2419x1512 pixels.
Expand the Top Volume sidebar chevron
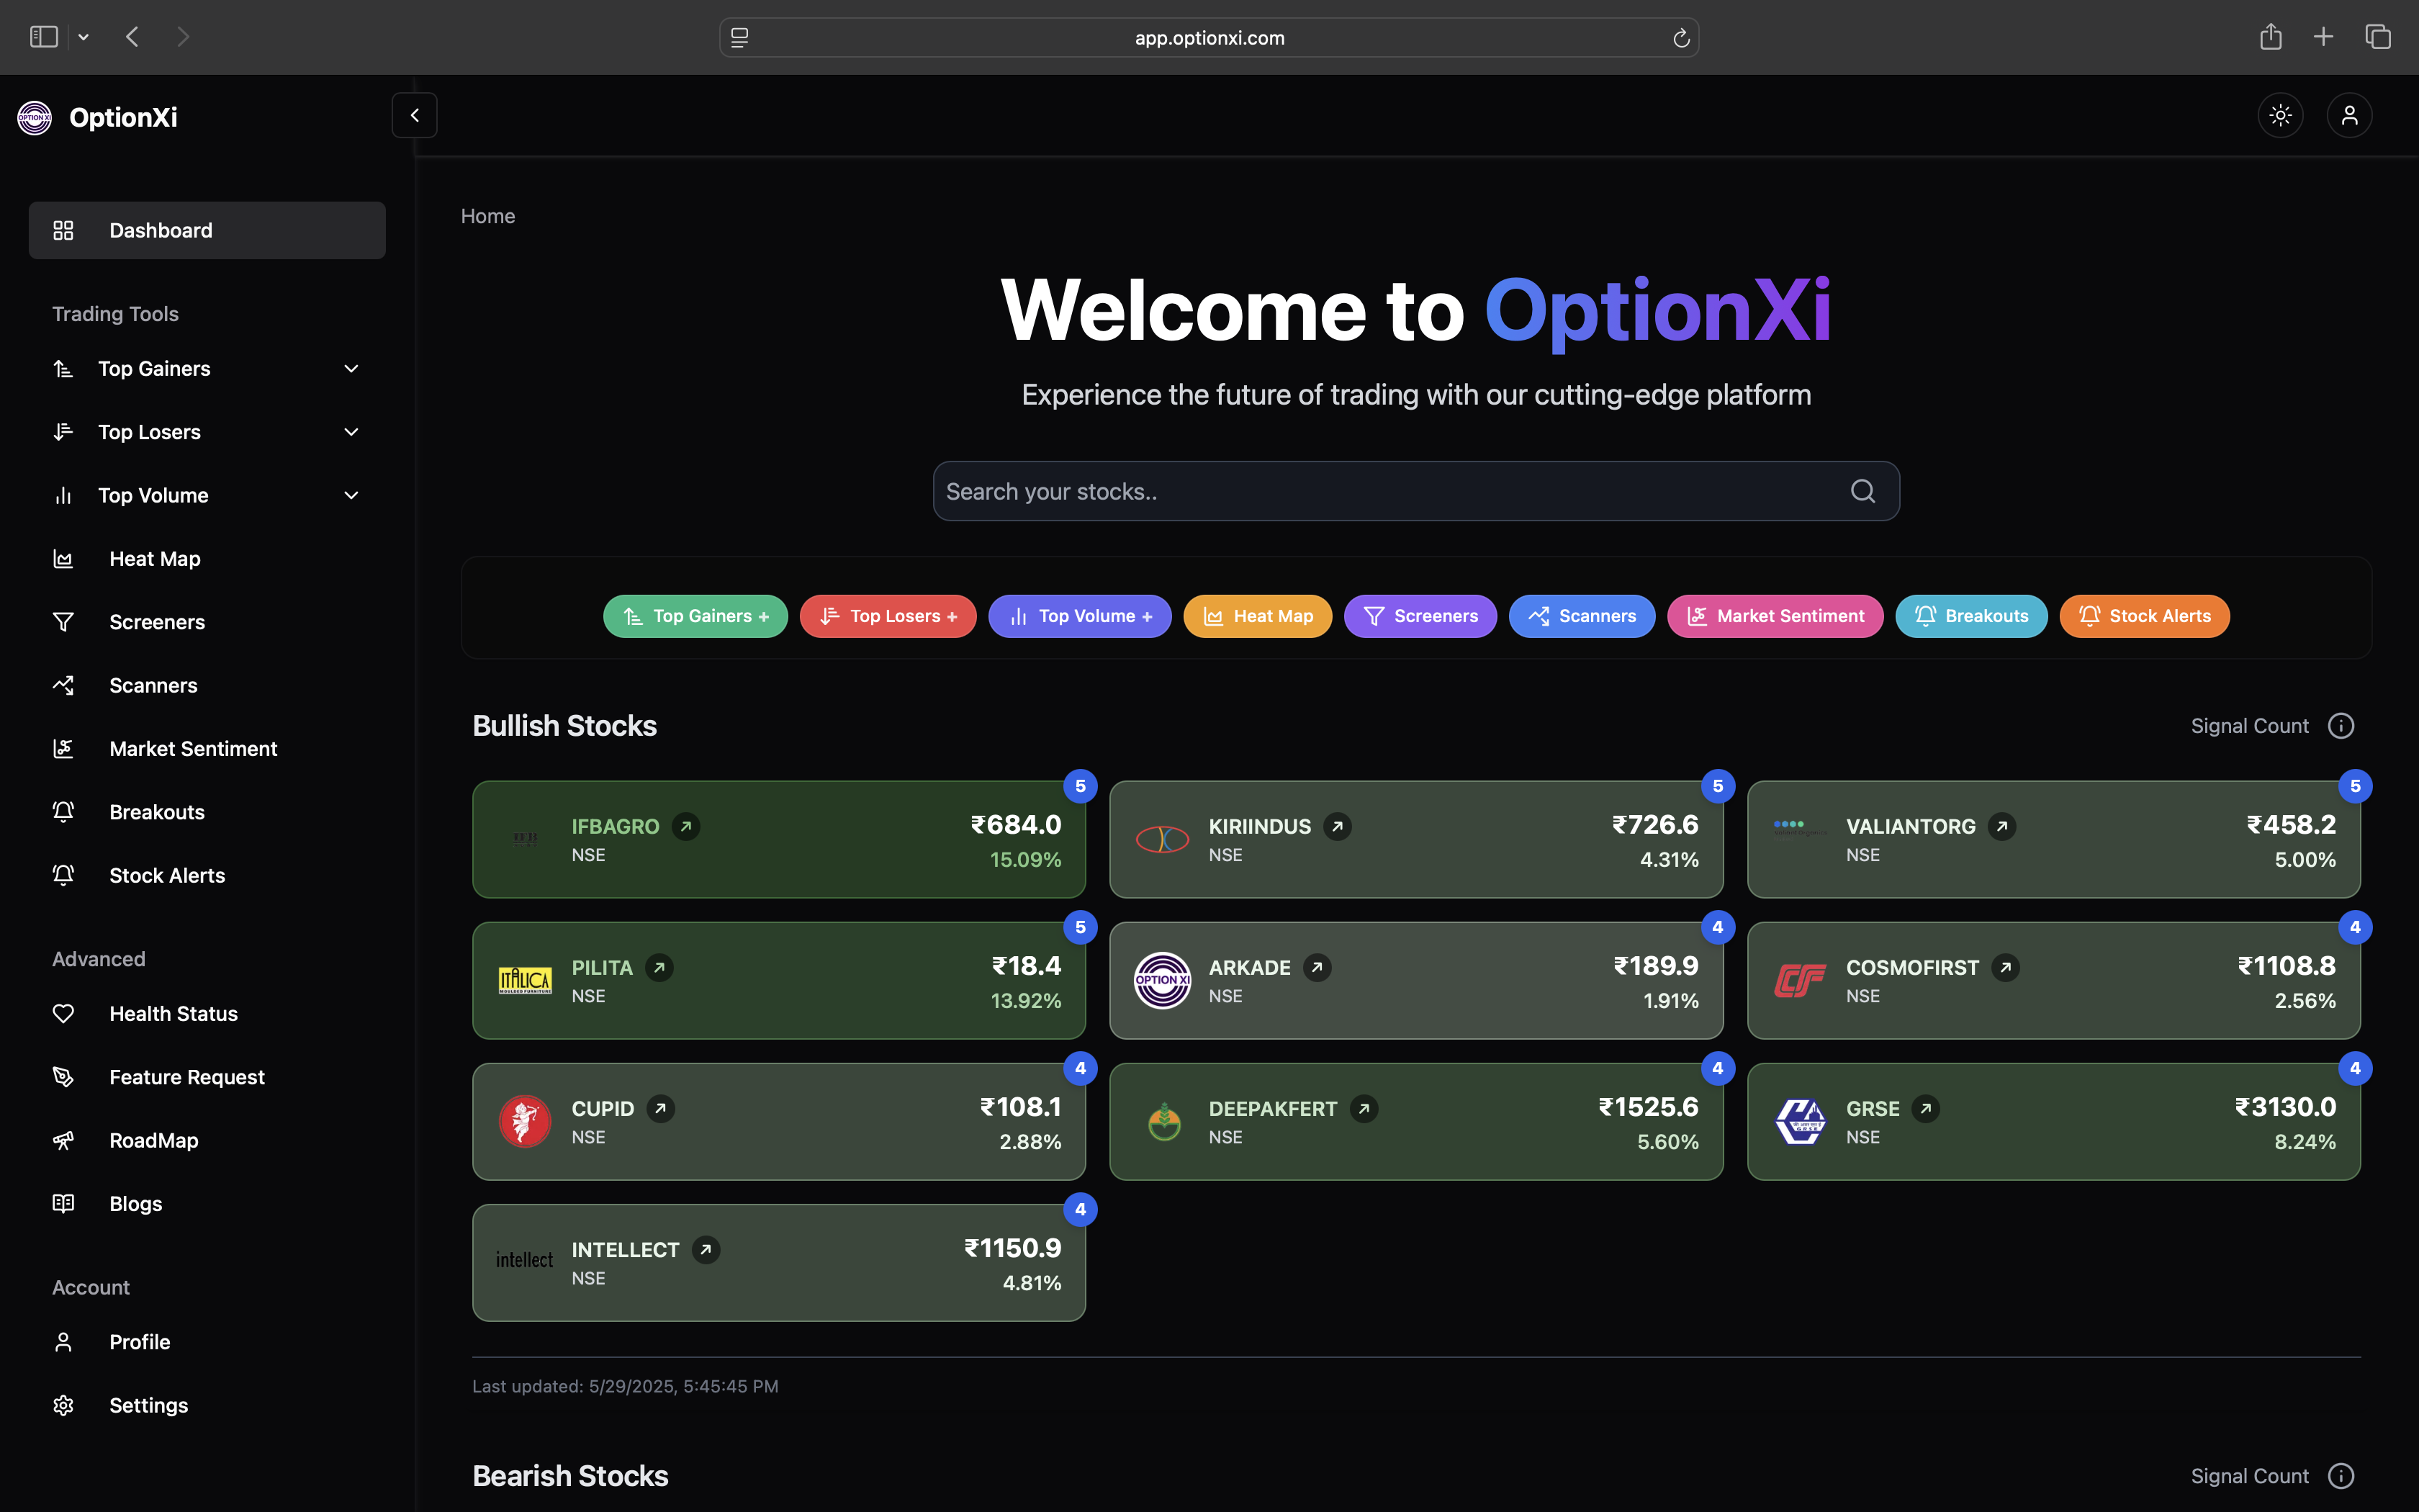coord(351,496)
